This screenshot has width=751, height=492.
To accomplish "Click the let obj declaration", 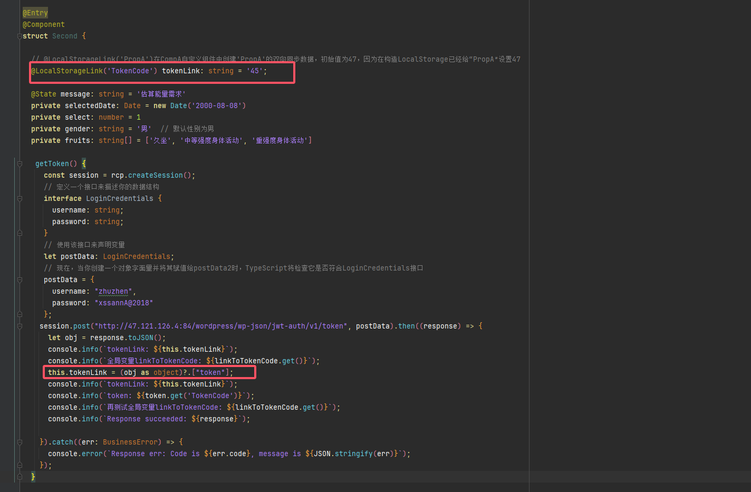I will [63, 337].
